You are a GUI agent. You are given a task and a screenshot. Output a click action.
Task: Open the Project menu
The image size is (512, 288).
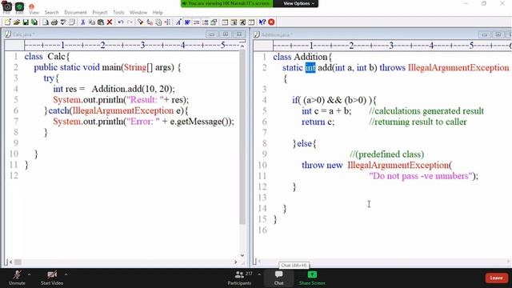(99, 13)
